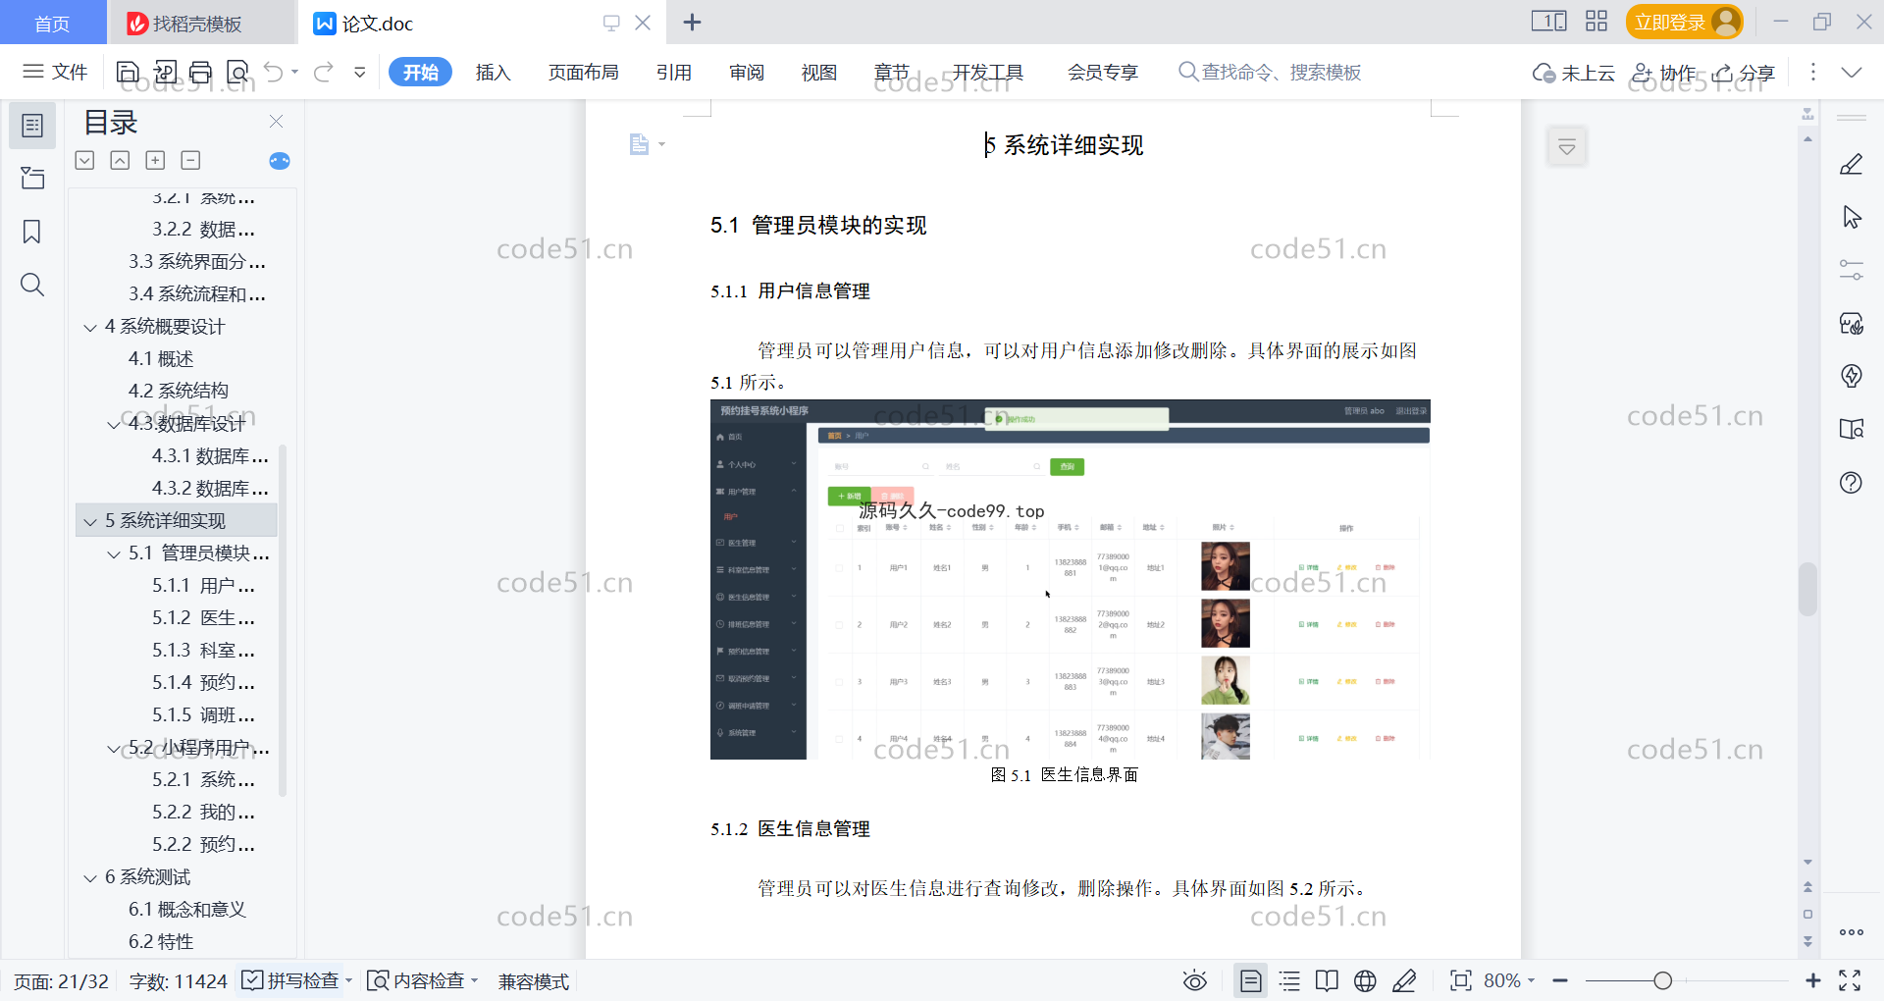Select the 插入 ribbon tab
1884x1001 pixels.
click(493, 72)
